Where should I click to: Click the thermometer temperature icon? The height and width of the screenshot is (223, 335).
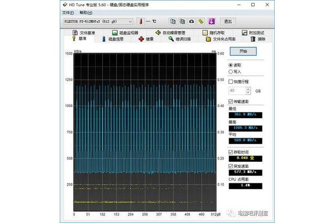[141, 21]
